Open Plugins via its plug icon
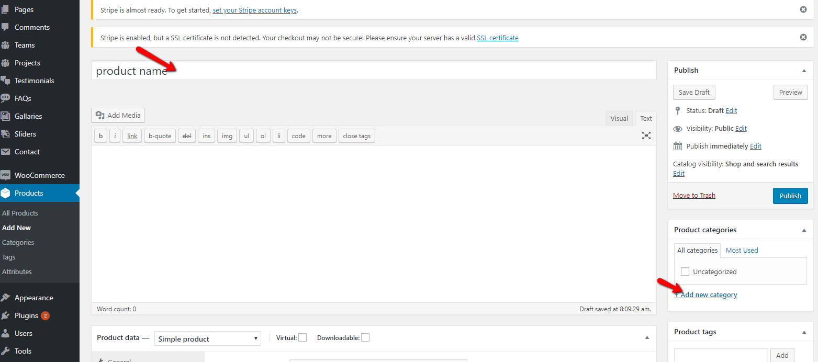 6,315
